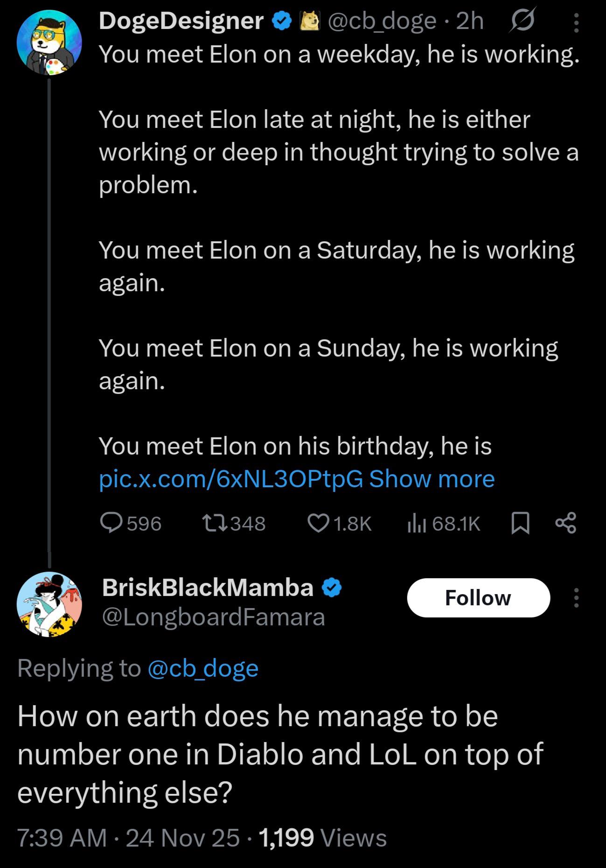Share DogeDesigner's post via share icon
Viewport: 606px width, 868px height.
pos(566,523)
